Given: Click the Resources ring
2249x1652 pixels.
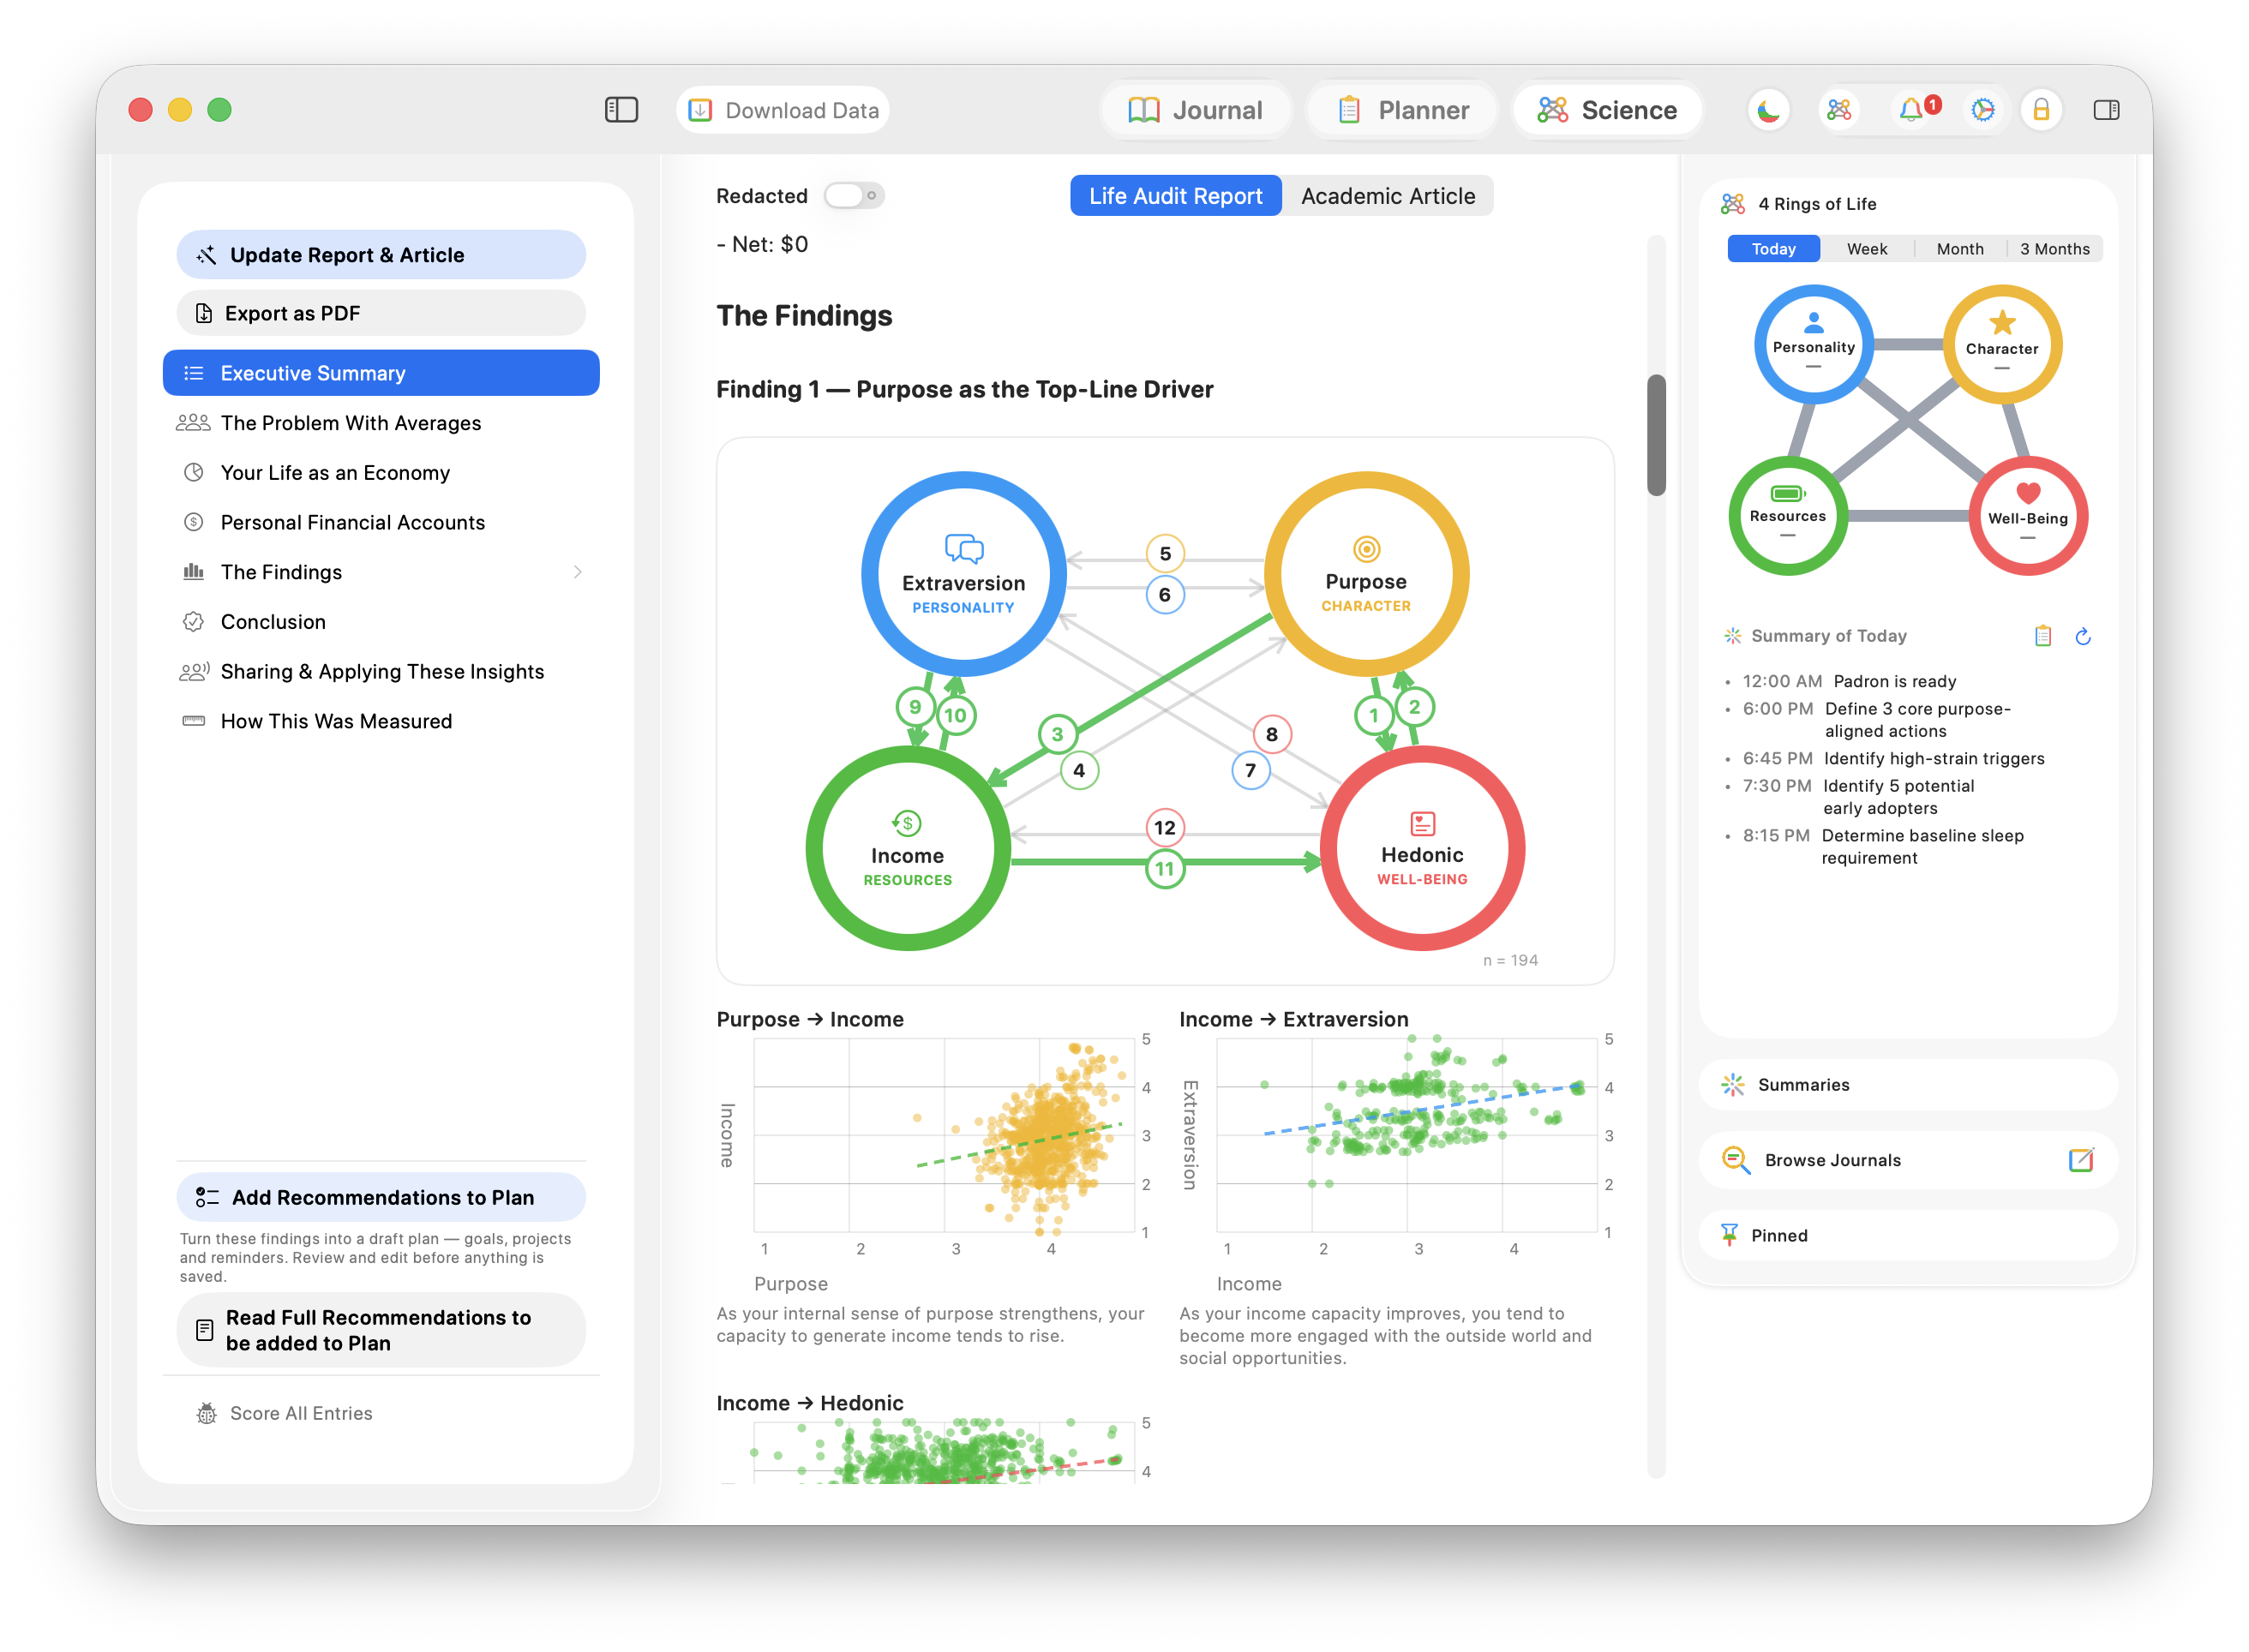Looking at the screenshot, I should (1788, 515).
